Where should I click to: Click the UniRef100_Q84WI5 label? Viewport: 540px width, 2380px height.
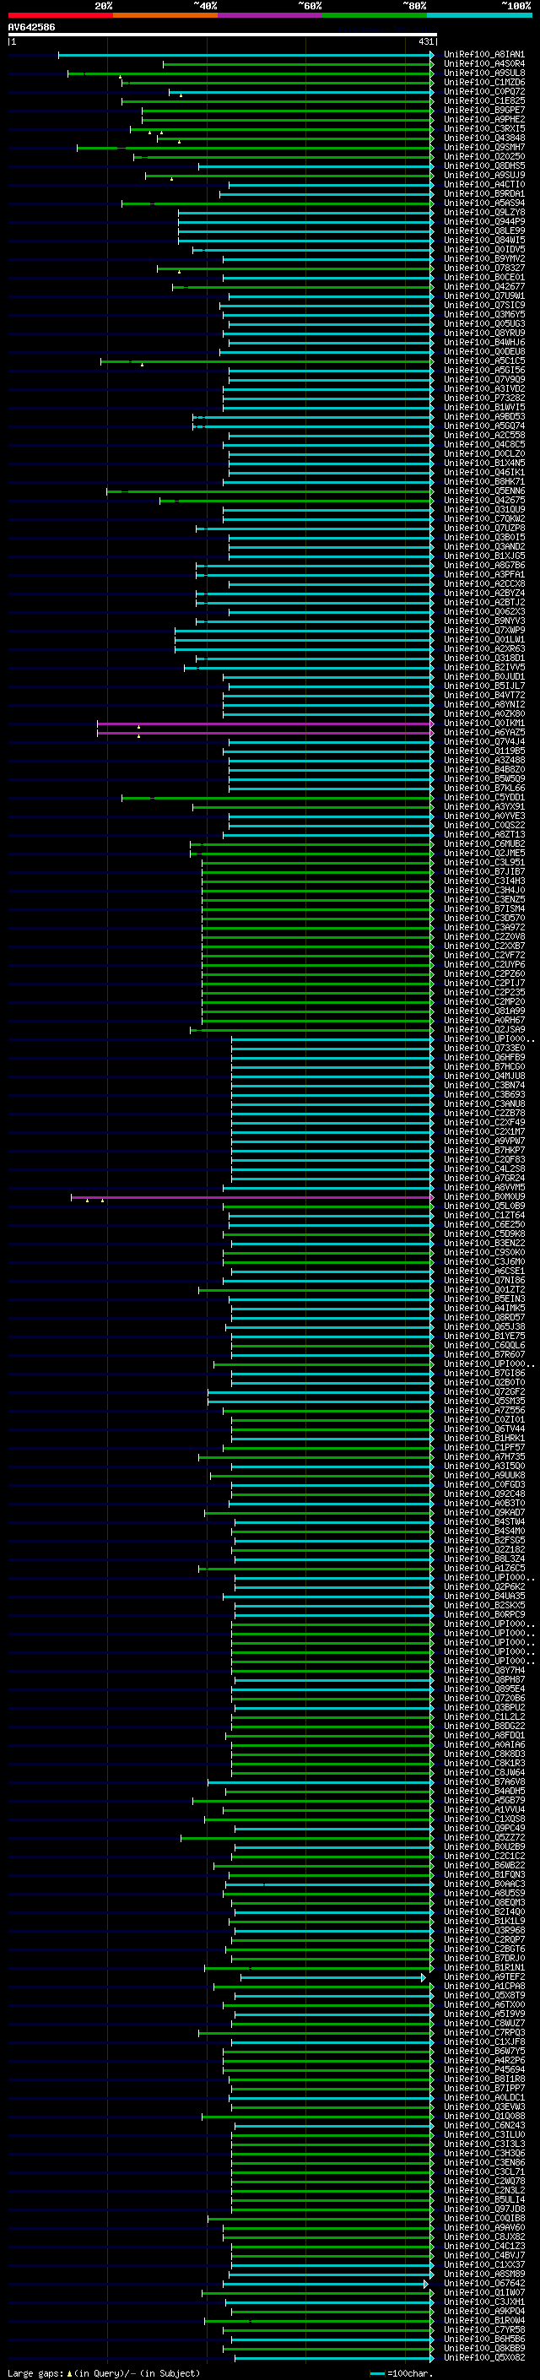pyautogui.click(x=484, y=241)
